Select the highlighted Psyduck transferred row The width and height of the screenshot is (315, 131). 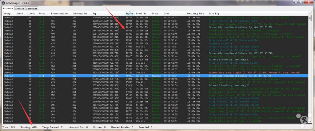[x=154, y=75]
